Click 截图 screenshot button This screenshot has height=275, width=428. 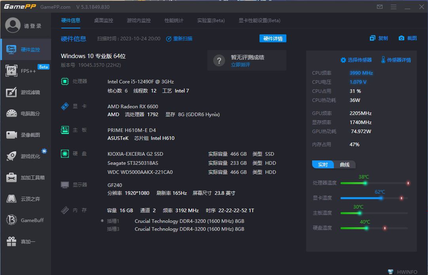click(407, 38)
